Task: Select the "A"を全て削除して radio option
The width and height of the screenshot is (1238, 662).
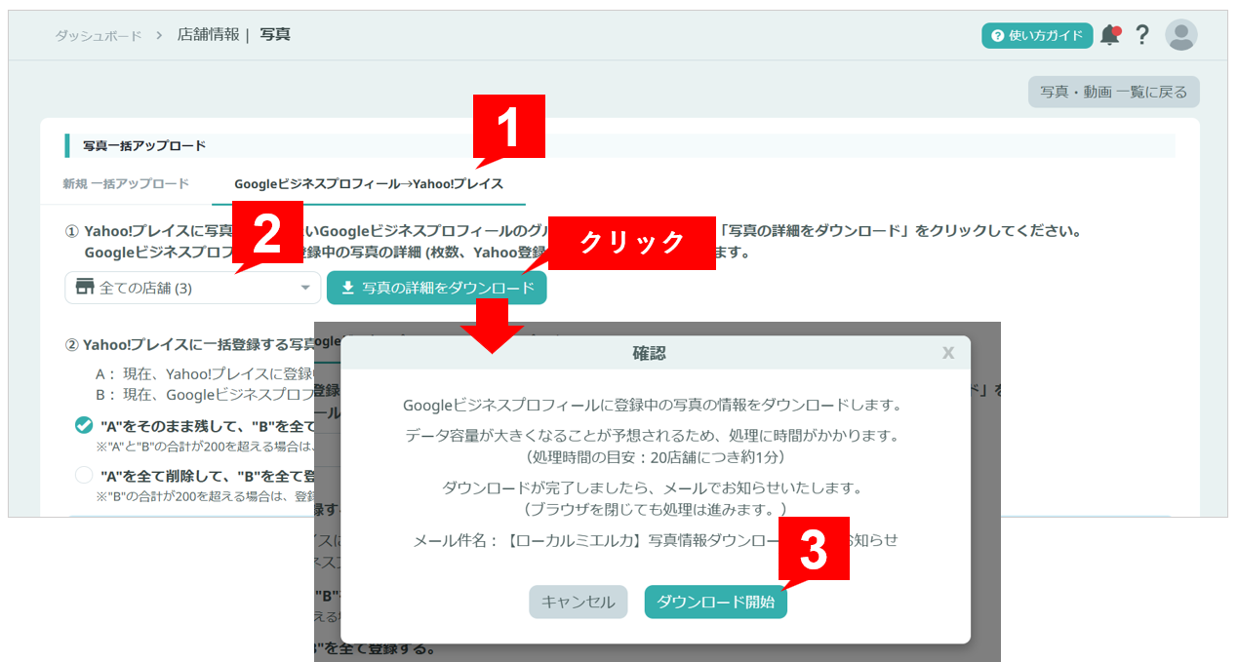Action: coord(84,476)
